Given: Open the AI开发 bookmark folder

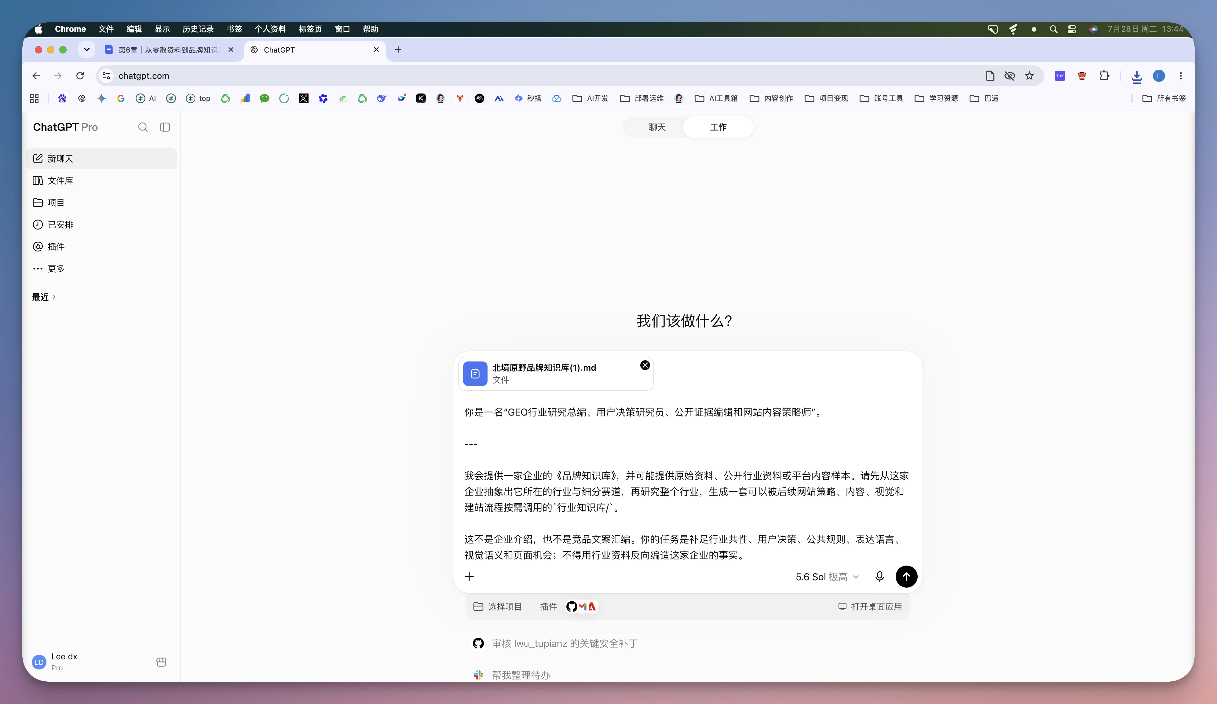Looking at the screenshot, I should click(x=590, y=99).
